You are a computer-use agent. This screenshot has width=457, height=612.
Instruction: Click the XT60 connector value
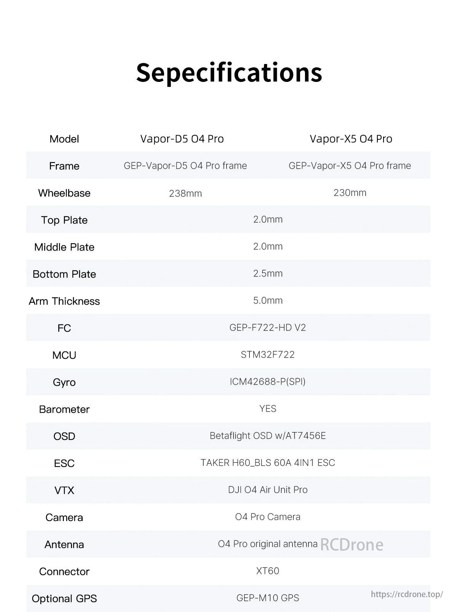[x=268, y=571]
